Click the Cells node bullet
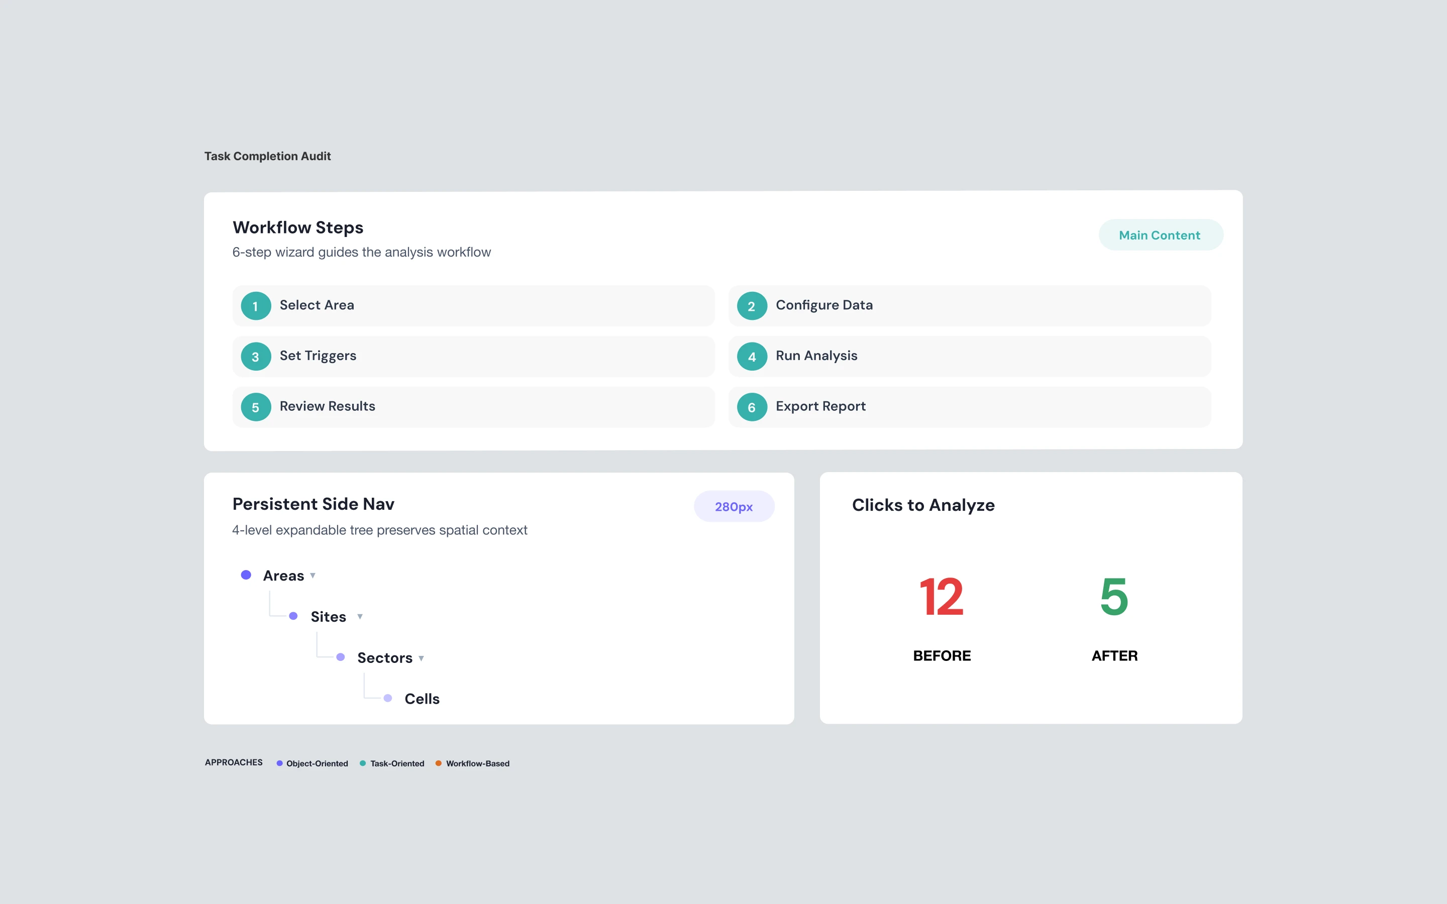1447x904 pixels. (387, 698)
